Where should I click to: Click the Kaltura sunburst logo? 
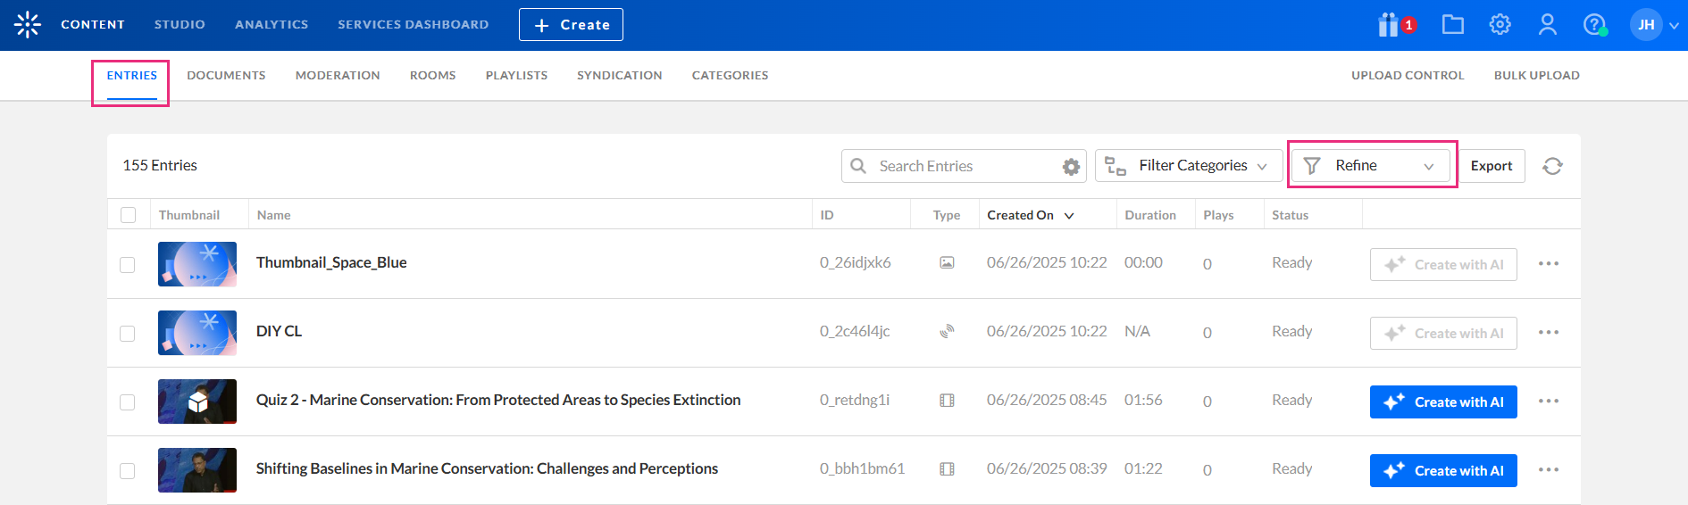click(x=28, y=25)
